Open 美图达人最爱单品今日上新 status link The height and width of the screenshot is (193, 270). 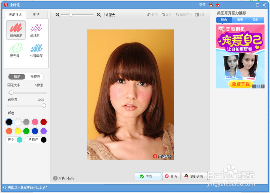28,187
